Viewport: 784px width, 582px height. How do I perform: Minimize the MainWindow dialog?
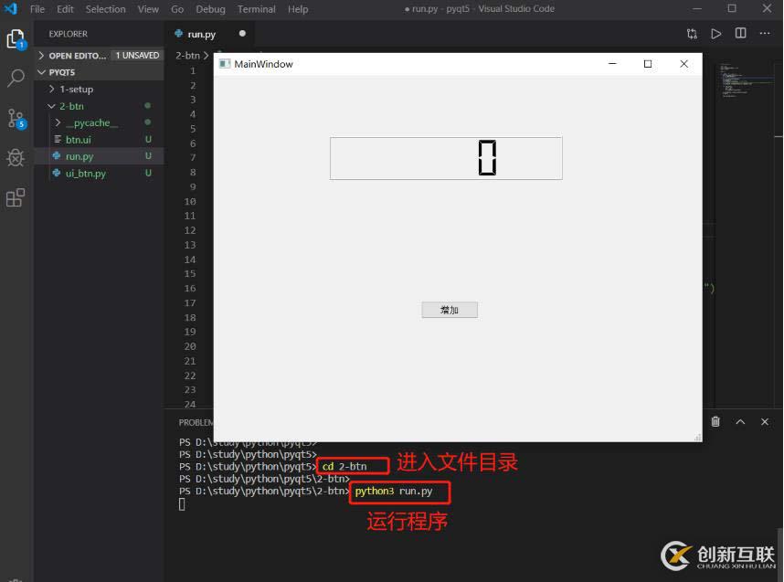[x=612, y=64]
